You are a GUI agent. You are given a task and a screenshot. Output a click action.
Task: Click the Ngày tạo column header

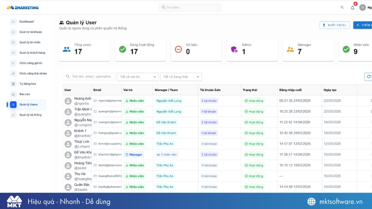[x=330, y=90]
